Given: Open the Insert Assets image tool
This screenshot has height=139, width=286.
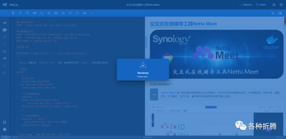Looking at the screenshot, I should 5,30.
